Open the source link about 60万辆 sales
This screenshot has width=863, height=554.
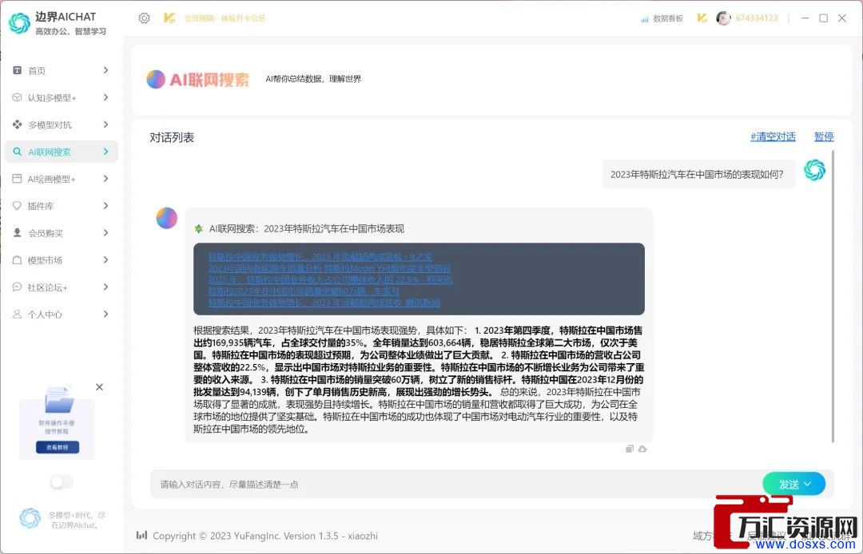click(304, 291)
